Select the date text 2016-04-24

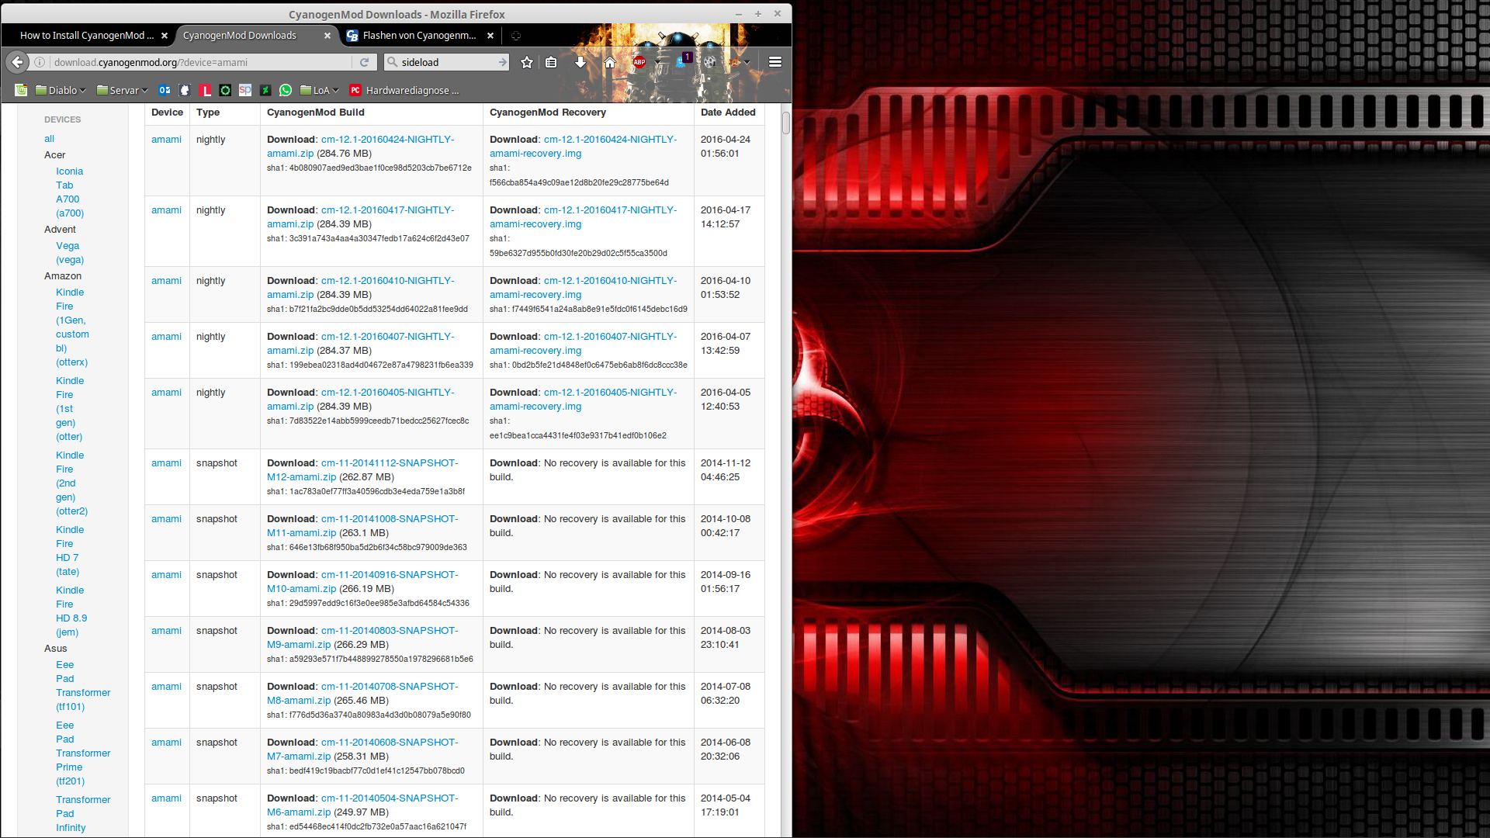pos(726,140)
